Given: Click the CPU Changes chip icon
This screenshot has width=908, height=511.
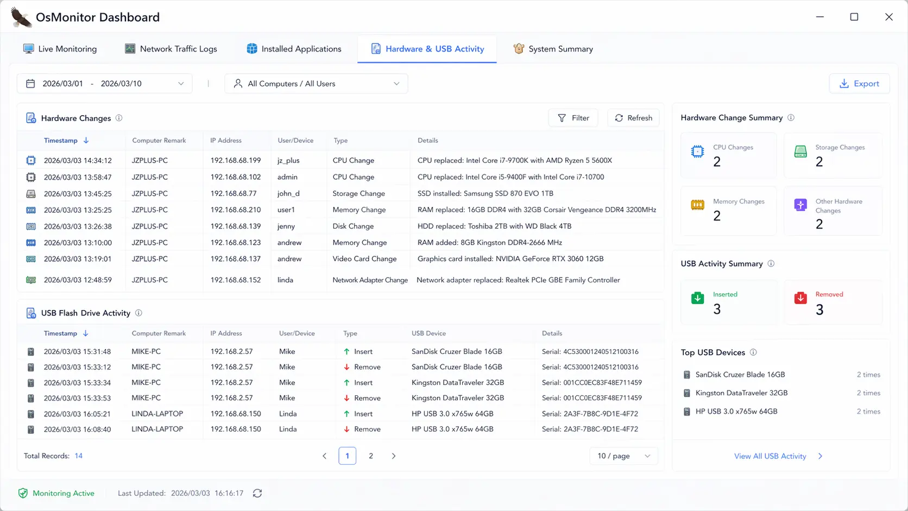Looking at the screenshot, I should pyautogui.click(x=698, y=152).
